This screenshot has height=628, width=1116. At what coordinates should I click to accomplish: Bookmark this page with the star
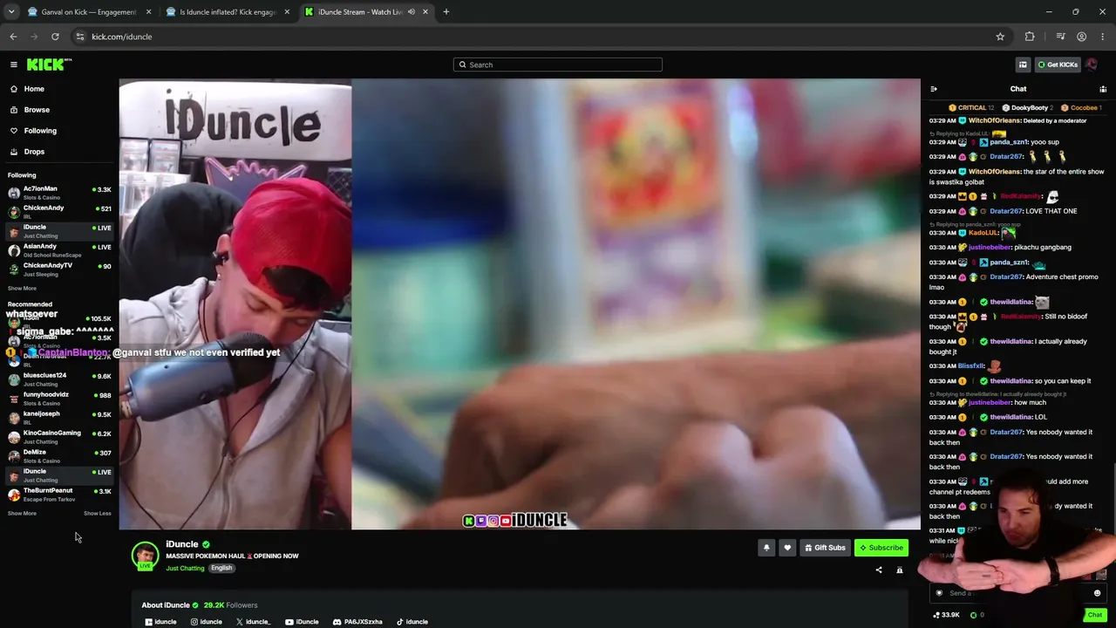pos(1000,37)
